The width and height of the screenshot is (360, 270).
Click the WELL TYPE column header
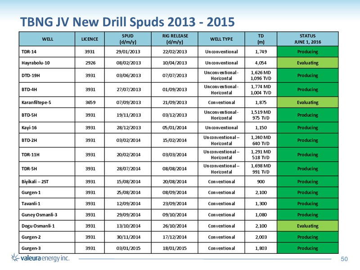point(221,39)
